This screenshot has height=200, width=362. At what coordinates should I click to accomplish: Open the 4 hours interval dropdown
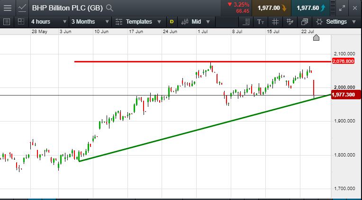49,22
